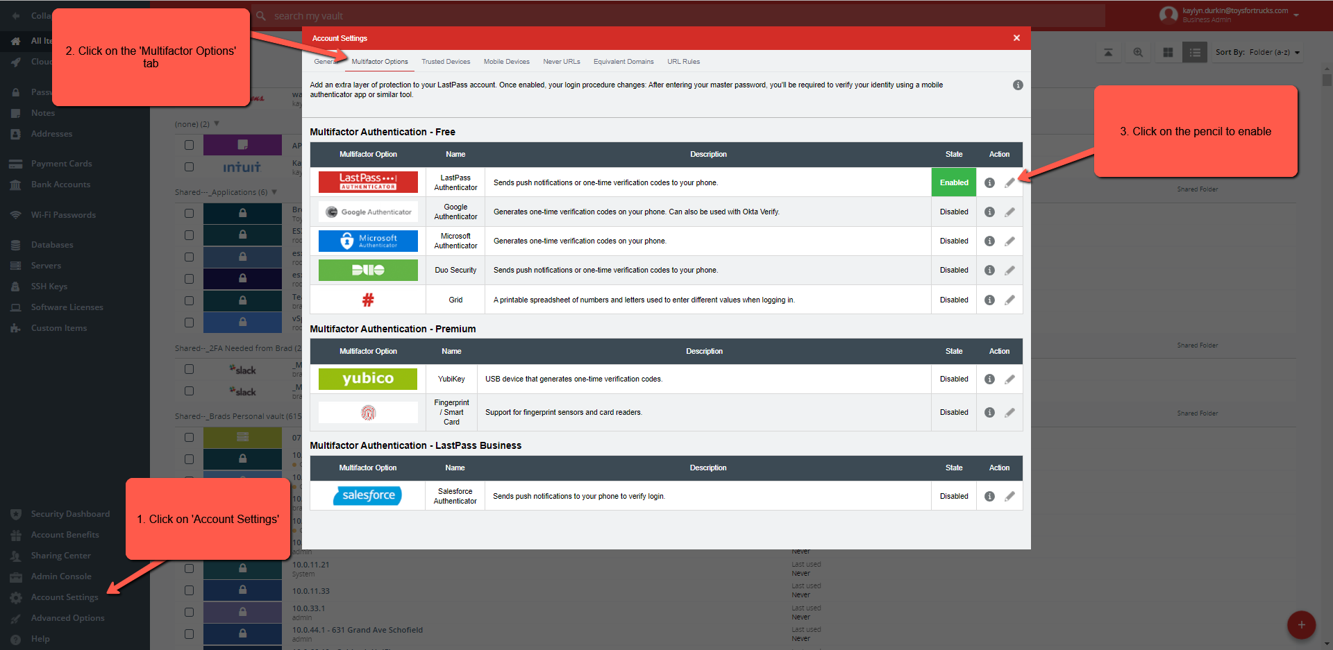Image resolution: width=1333 pixels, height=650 pixels.
Task: Show info for Grid option
Action: tap(989, 300)
